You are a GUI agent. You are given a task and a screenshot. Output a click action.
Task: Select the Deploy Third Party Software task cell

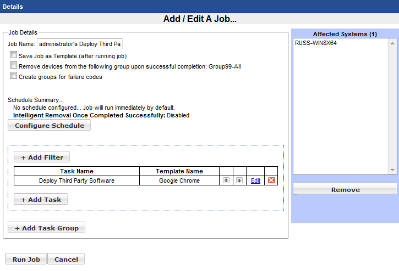pos(76,180)
